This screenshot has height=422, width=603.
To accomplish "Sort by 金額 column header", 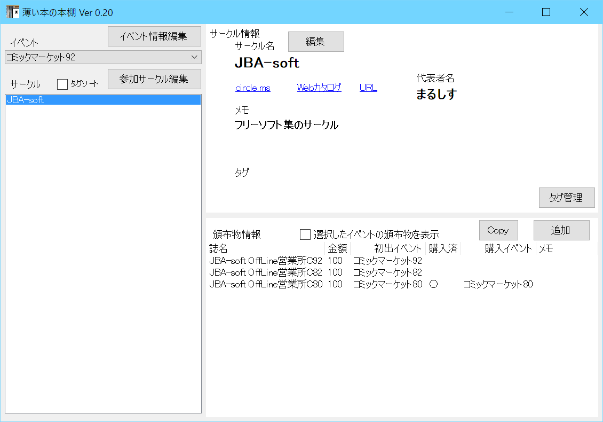I will pos(337,249).
